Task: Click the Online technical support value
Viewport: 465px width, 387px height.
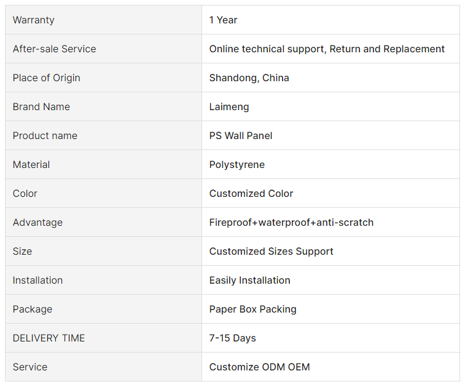Action: pyautogui.click(x=327, y=49)
